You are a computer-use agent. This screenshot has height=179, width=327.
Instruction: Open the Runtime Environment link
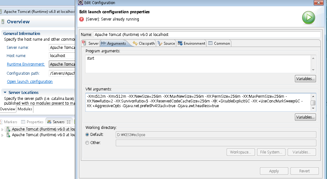26,64
